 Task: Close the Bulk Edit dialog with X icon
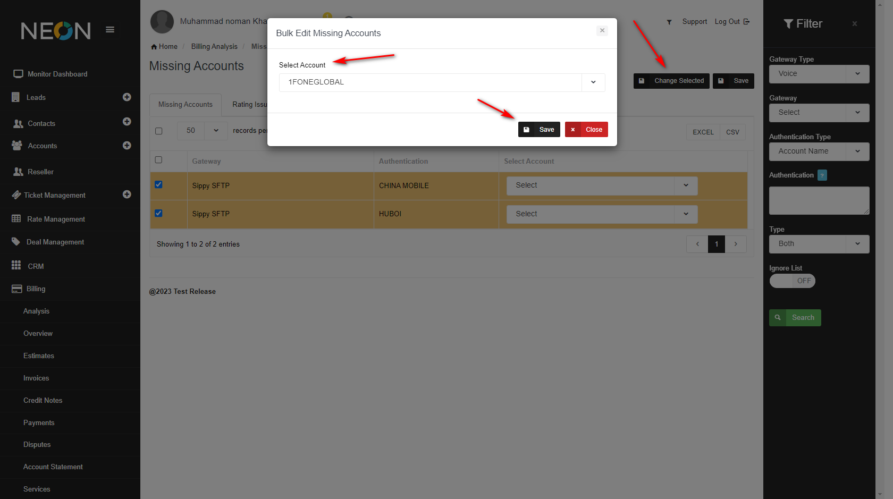[x=602, y=31]
